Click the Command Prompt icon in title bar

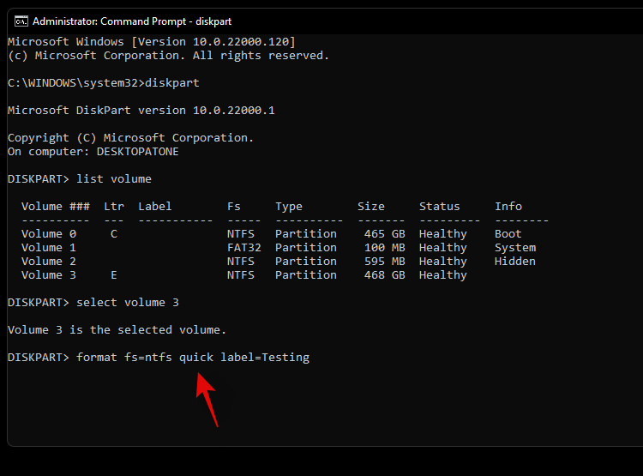tap(21, 21)
